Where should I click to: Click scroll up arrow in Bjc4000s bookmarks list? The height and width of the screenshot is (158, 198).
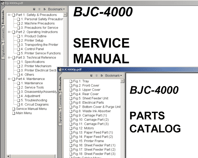65,15
